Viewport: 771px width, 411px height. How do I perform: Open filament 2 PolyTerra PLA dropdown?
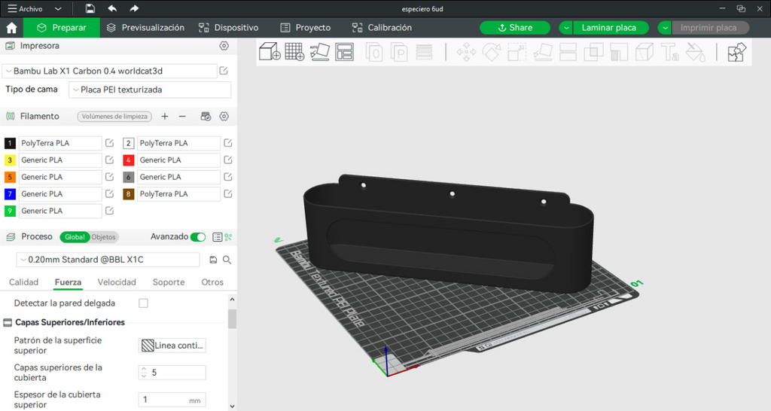(178, 143)
